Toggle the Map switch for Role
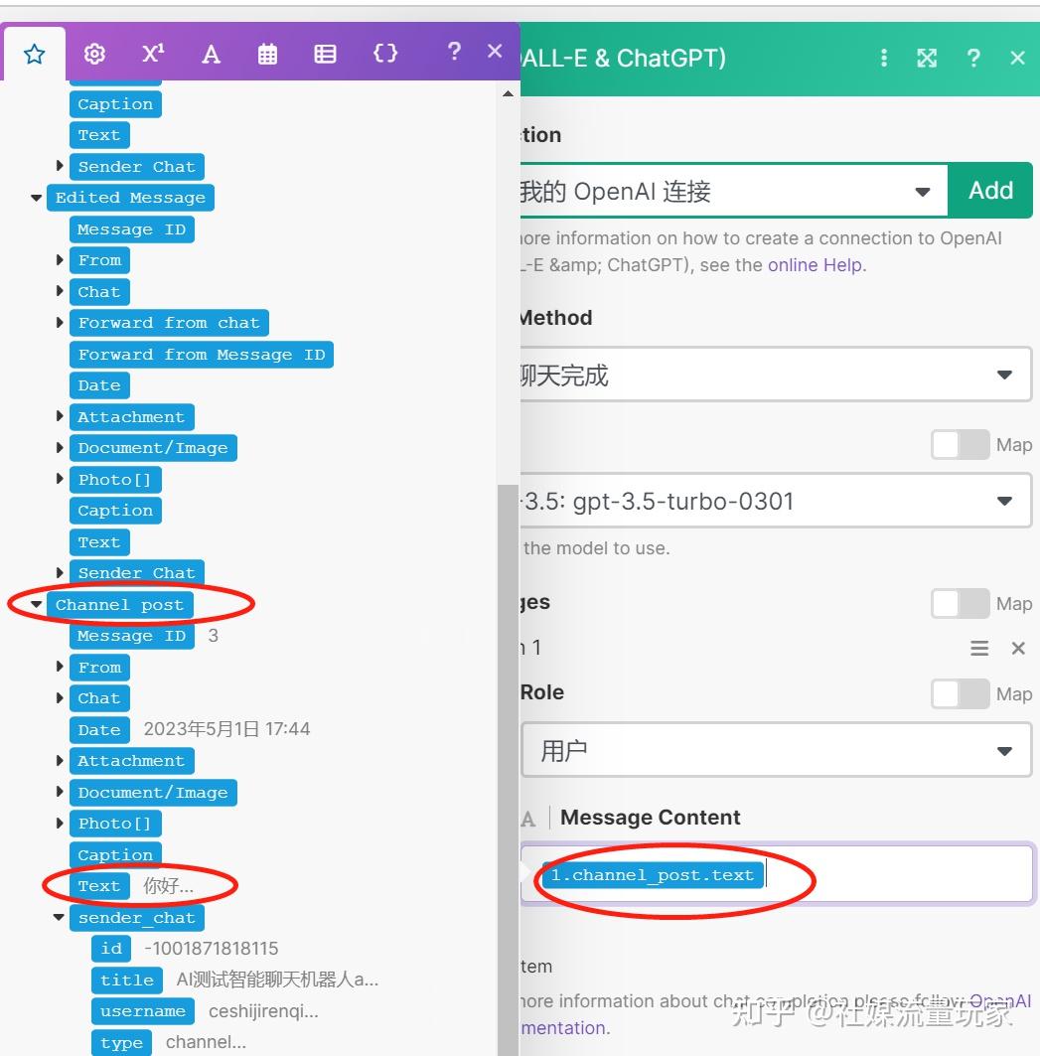The width and height of the screenshot is (1040, 1056). 960,693
